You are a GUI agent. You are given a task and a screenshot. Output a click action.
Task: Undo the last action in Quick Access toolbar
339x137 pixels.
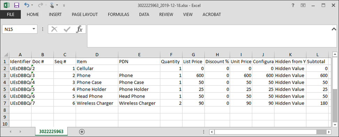[x=26, y=5]
